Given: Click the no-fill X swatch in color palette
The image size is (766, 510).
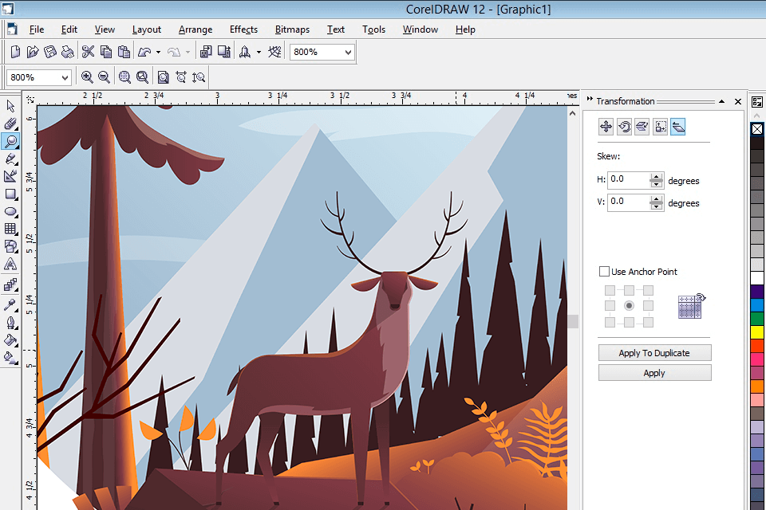Looking at the screenshot, I should click(756, 128).
